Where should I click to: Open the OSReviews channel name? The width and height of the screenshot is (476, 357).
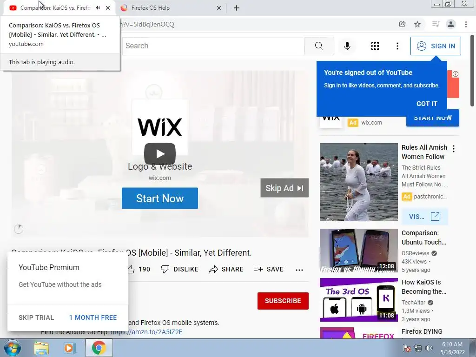(x=415, y=253)
